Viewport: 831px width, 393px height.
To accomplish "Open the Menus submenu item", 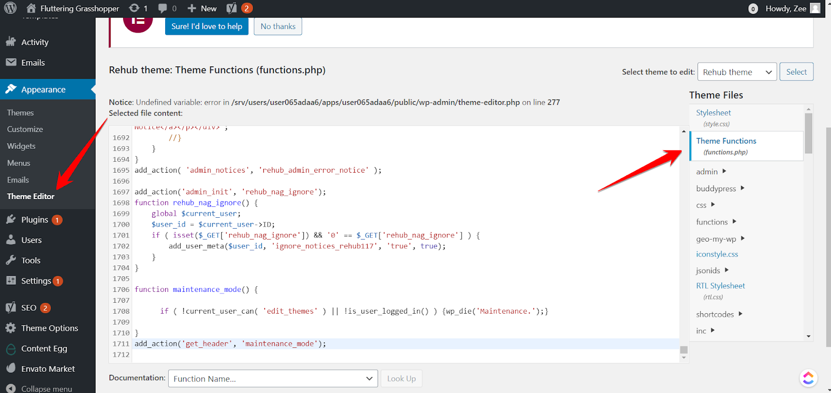I will (x=19, y=163).
